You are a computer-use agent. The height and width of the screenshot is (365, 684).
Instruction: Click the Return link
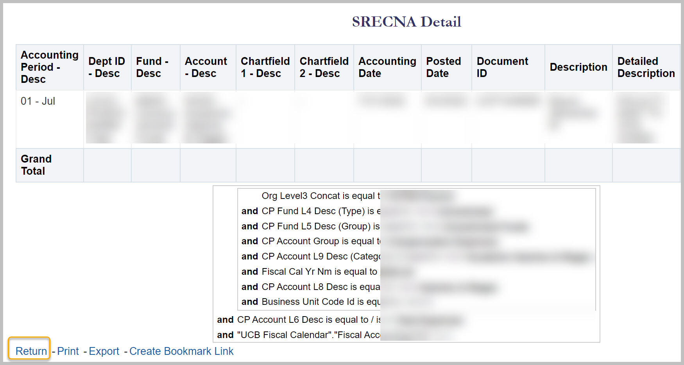point(30,351)
